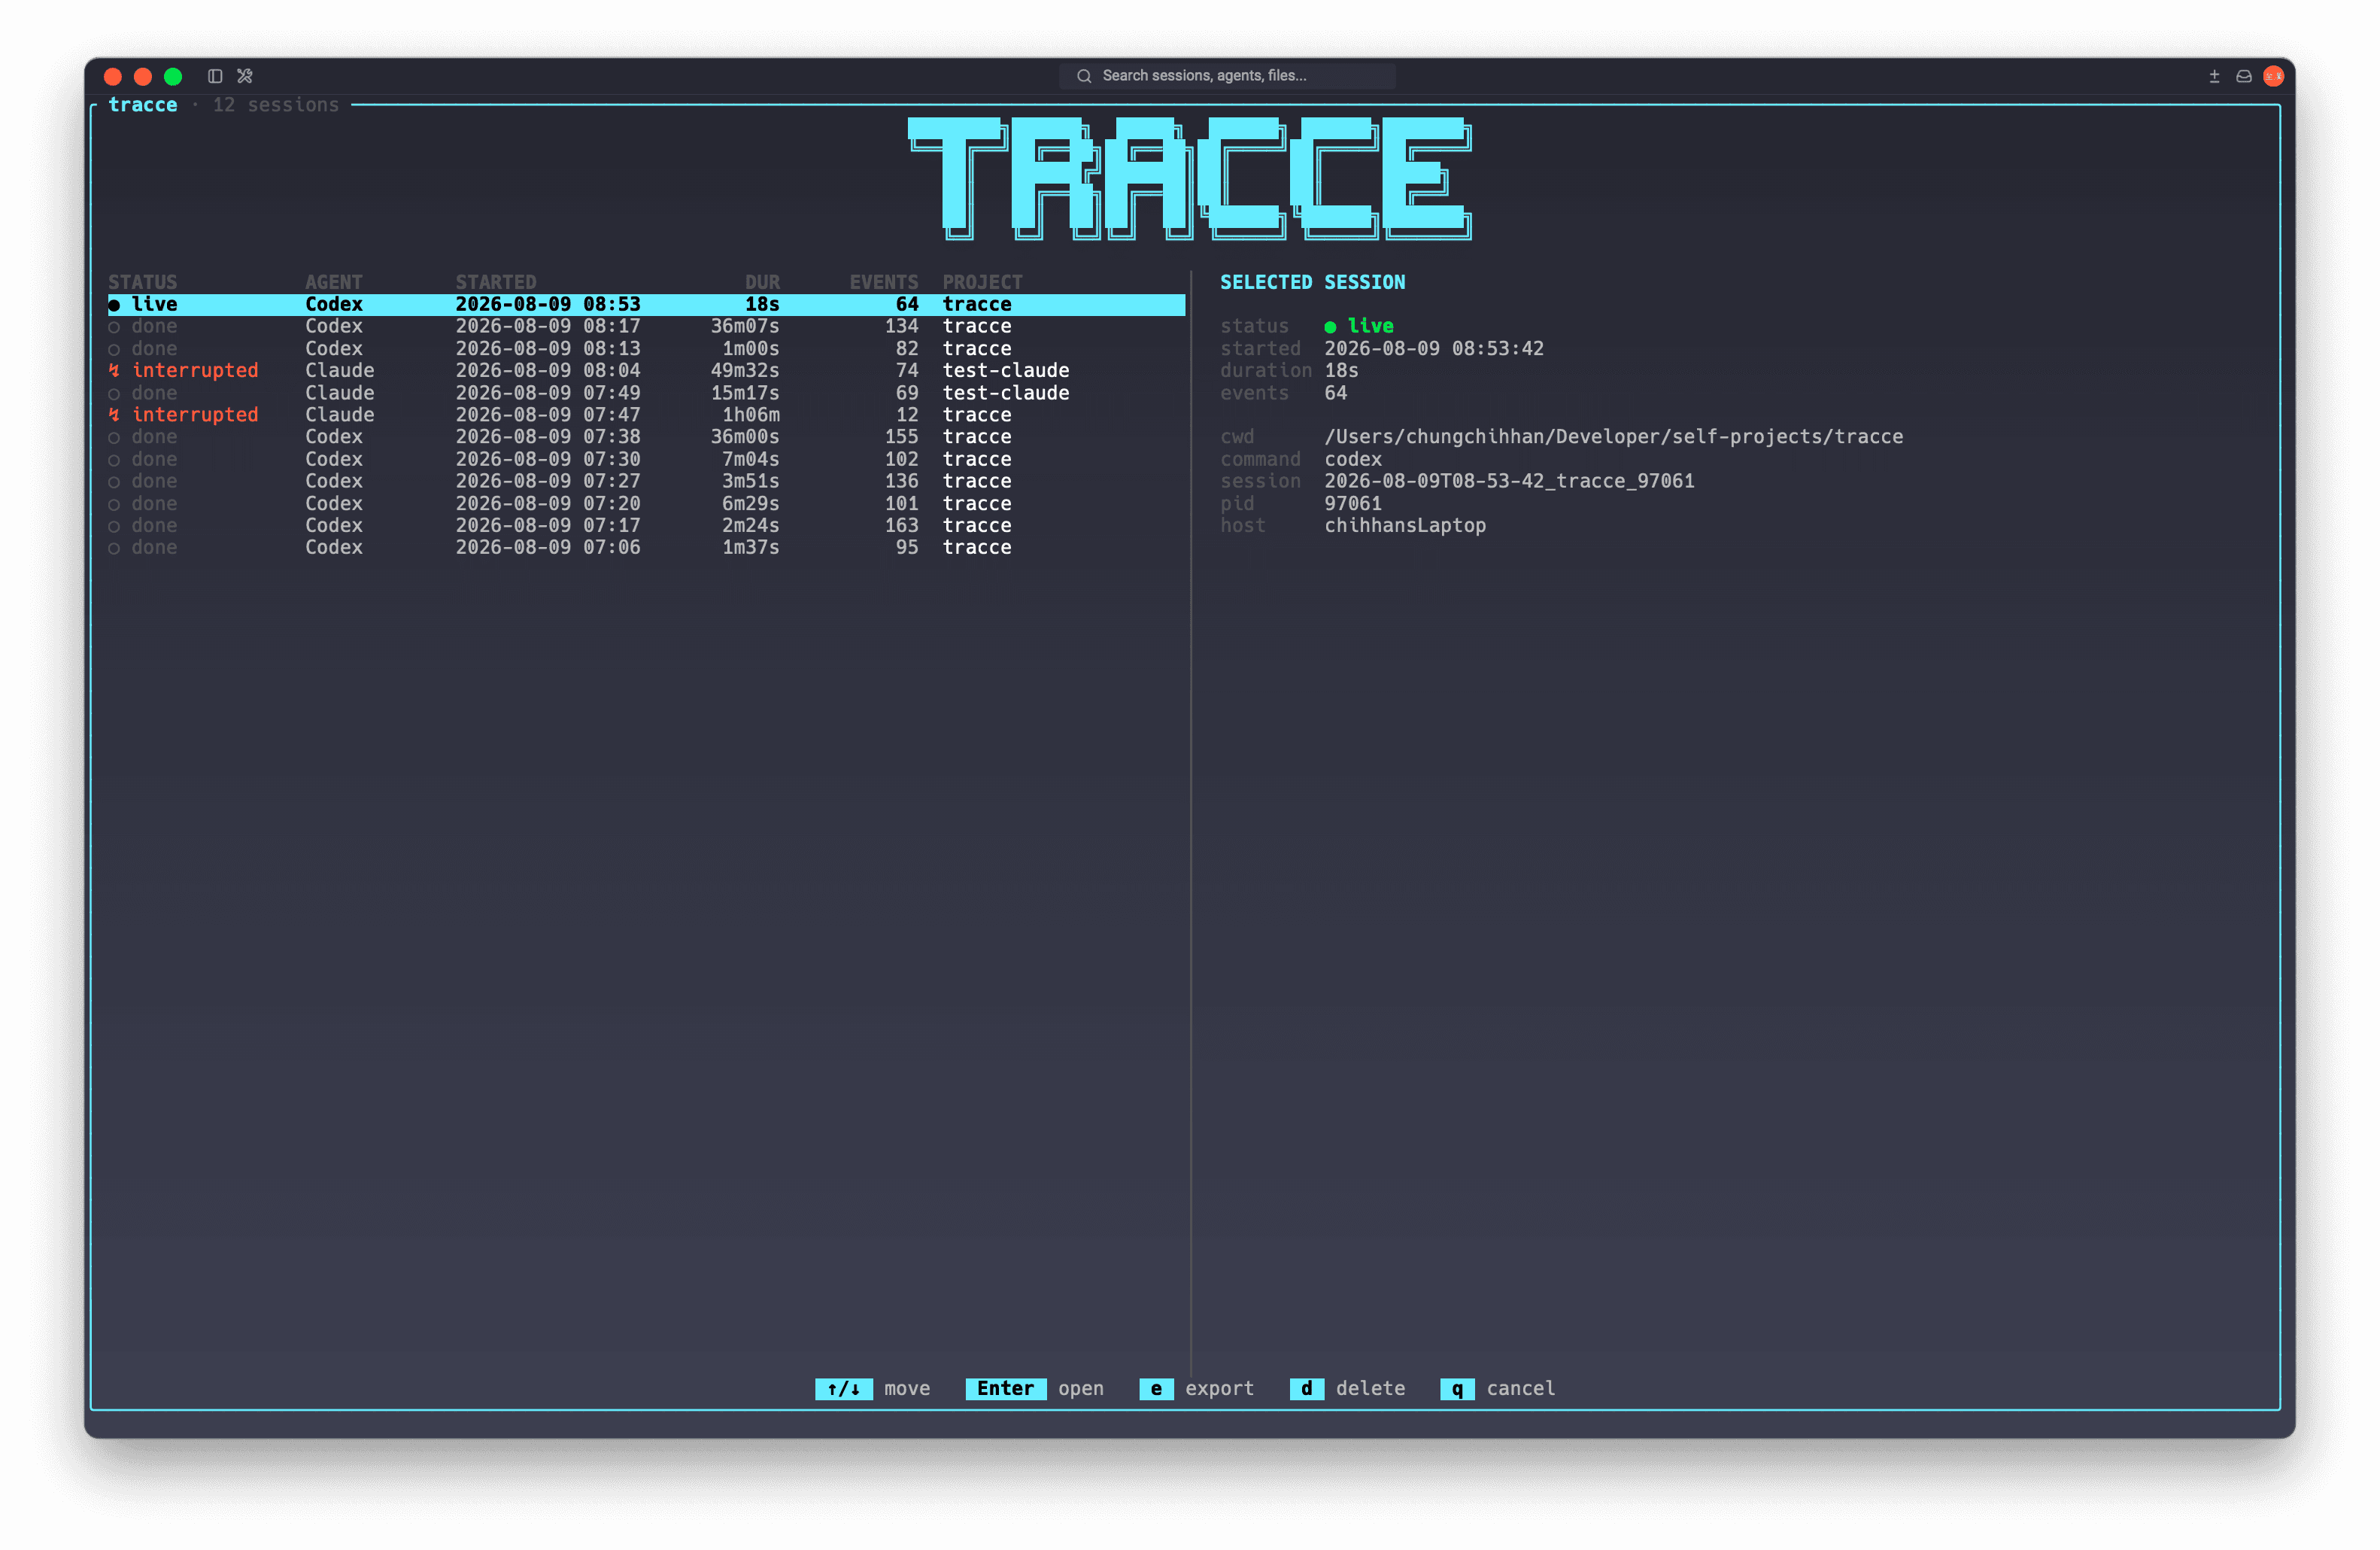The width and height of the screenshot is (2380, 1550).
Task: Click the AGENT column header
Action: click(334, 282)
